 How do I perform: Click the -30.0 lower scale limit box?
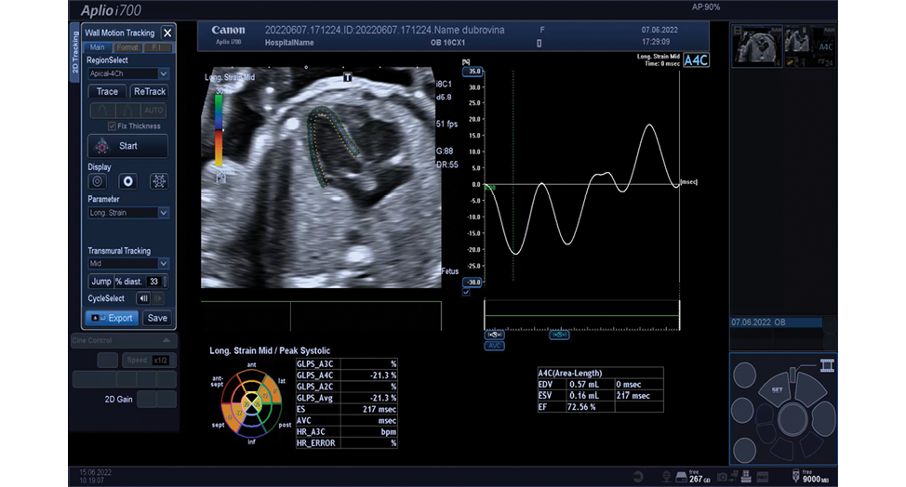tap(473, 283)
